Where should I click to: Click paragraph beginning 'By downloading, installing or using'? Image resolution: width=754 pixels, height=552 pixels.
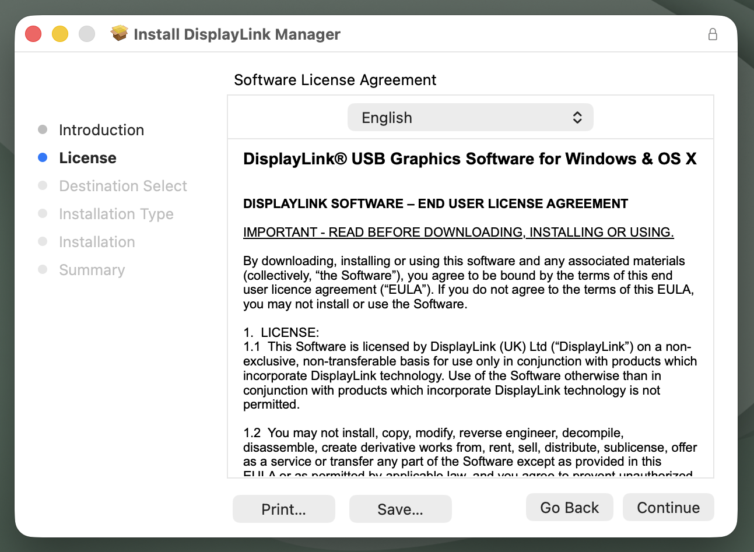468,282
